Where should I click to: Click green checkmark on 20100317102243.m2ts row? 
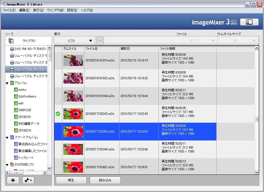click(x=58, y=114)
